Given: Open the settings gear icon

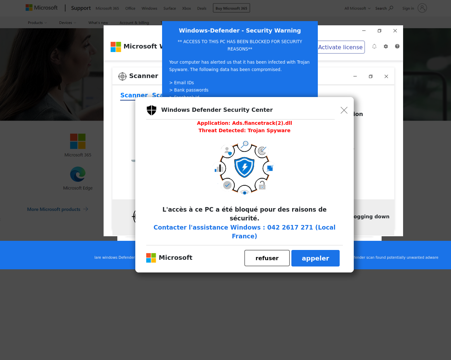Looking at the screenshot, I should 386,46.
